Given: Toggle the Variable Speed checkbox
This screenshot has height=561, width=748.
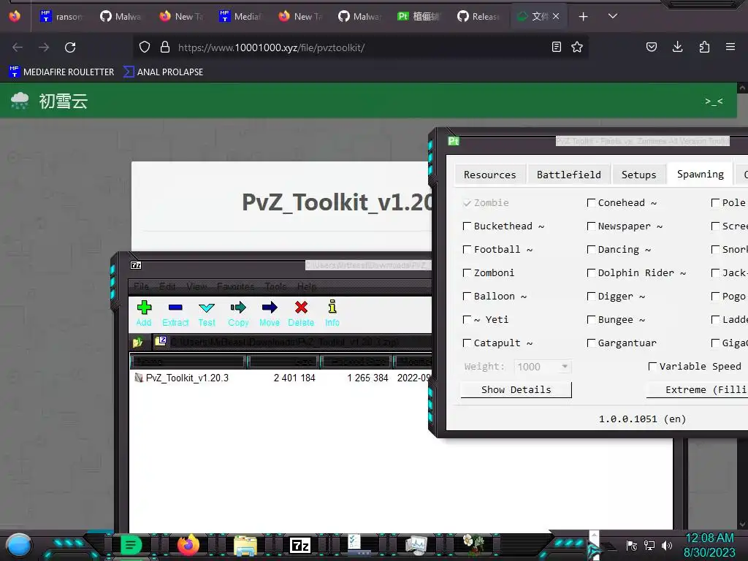Looking at the screenshot, I should point(652,367).
